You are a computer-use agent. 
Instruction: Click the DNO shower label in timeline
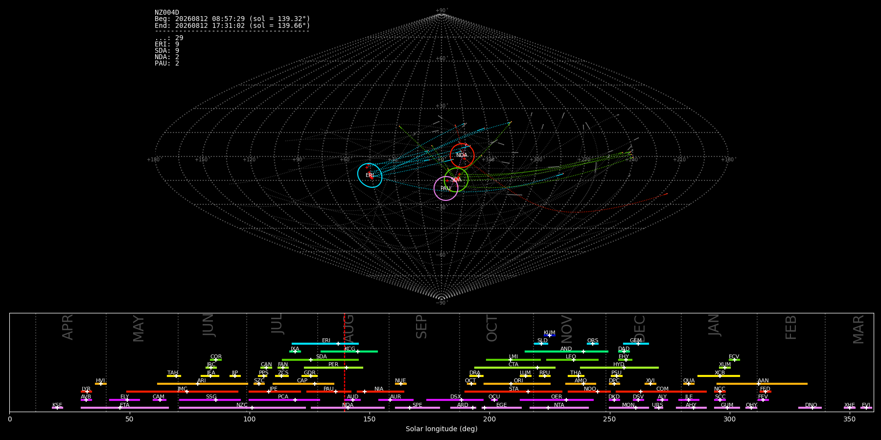tap(811, 405)
